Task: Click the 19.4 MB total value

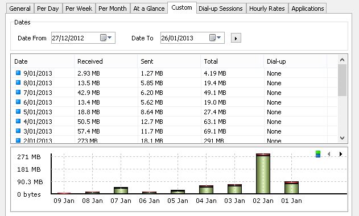Action: click(215, 83)
